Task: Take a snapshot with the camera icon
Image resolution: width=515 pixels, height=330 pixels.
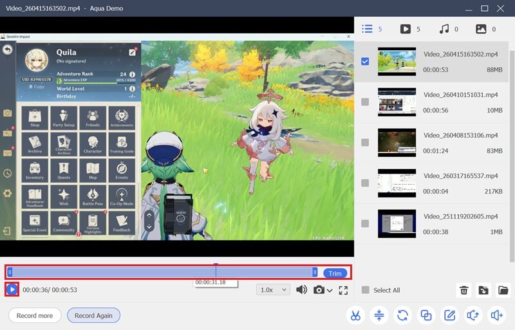Action: pyautogui.click(x=319, y=290)
